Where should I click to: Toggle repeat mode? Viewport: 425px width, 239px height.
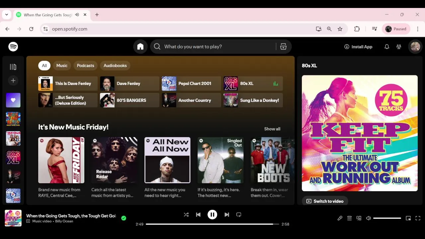pyautogui.click(x=239, y=215)
